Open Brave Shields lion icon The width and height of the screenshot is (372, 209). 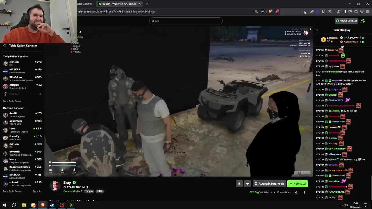[x=270, y=12]
